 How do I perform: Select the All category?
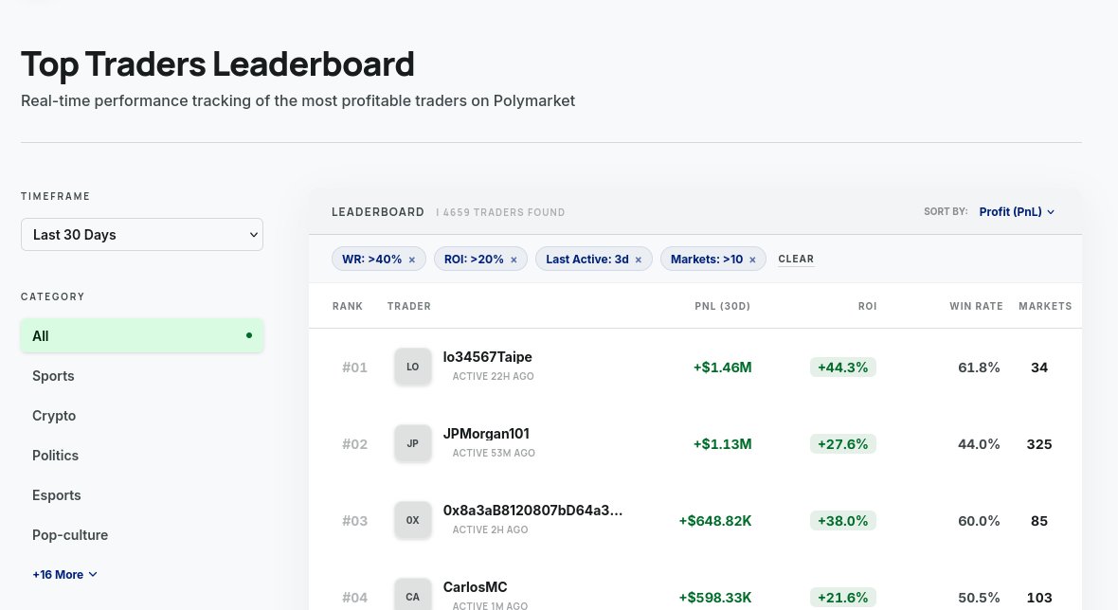pyautogui.click(x=142, y=335)
